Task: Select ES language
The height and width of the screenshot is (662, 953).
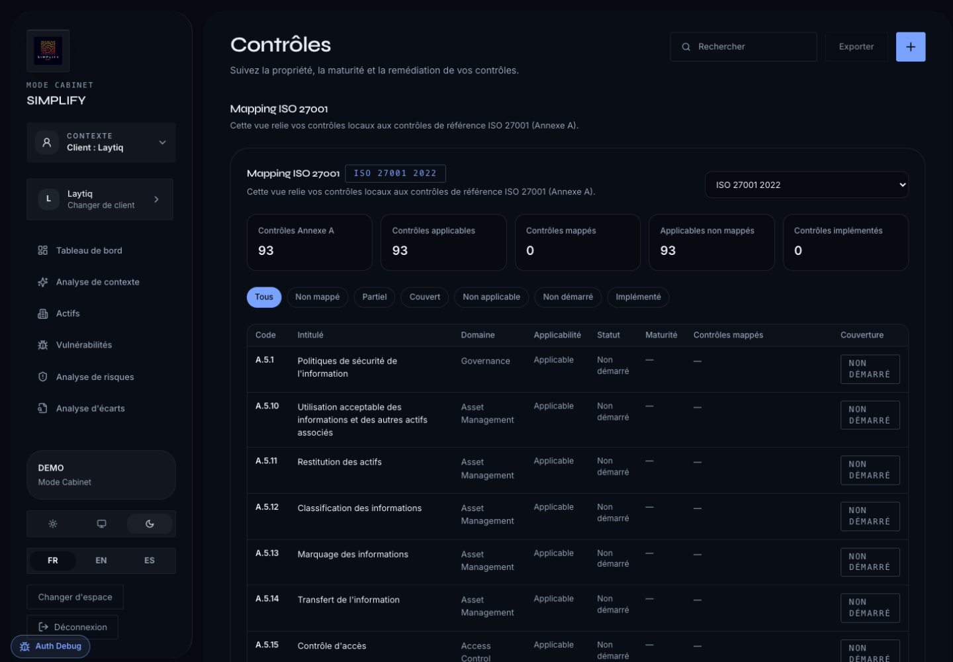Action: 150,561
